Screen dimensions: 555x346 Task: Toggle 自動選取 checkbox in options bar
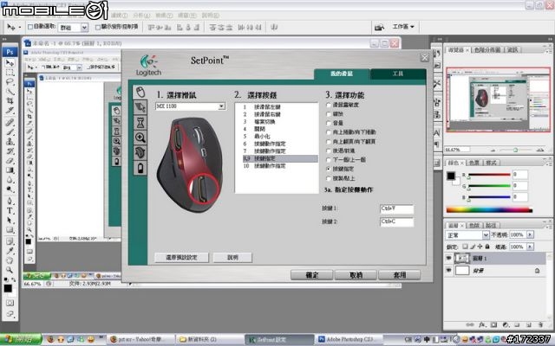(x=30, y=27)
